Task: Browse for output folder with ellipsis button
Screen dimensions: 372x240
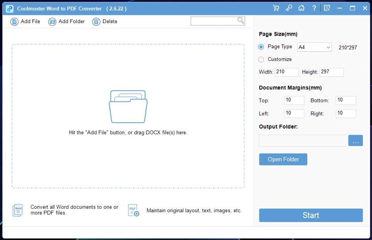Action: point(355,141)
